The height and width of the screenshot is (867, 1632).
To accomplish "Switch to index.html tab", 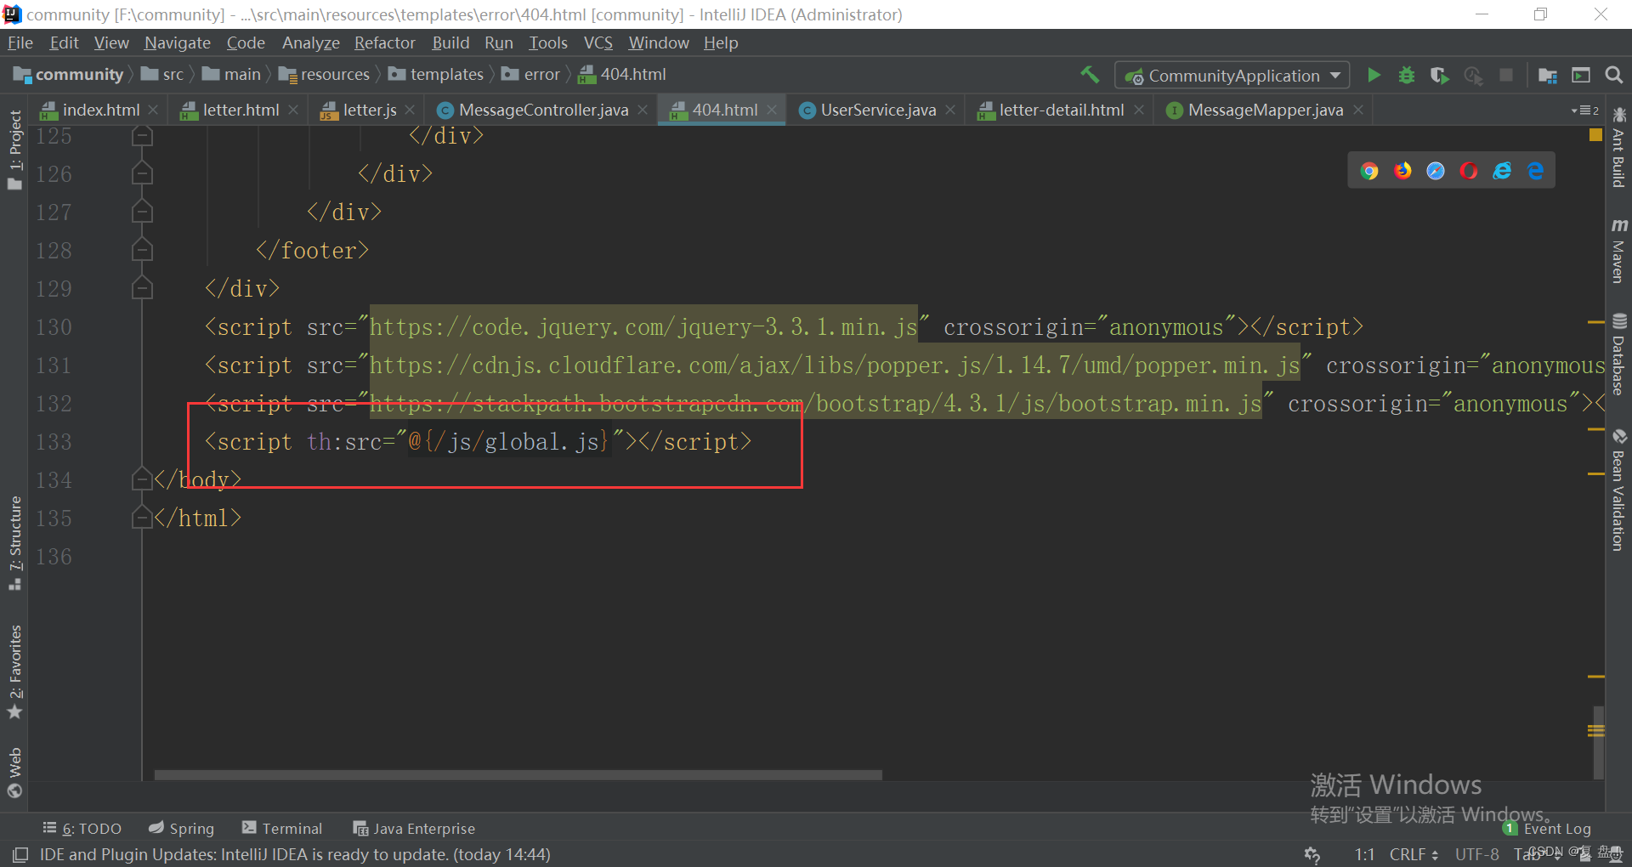I will pyautogui.click(x=100, y=110).
